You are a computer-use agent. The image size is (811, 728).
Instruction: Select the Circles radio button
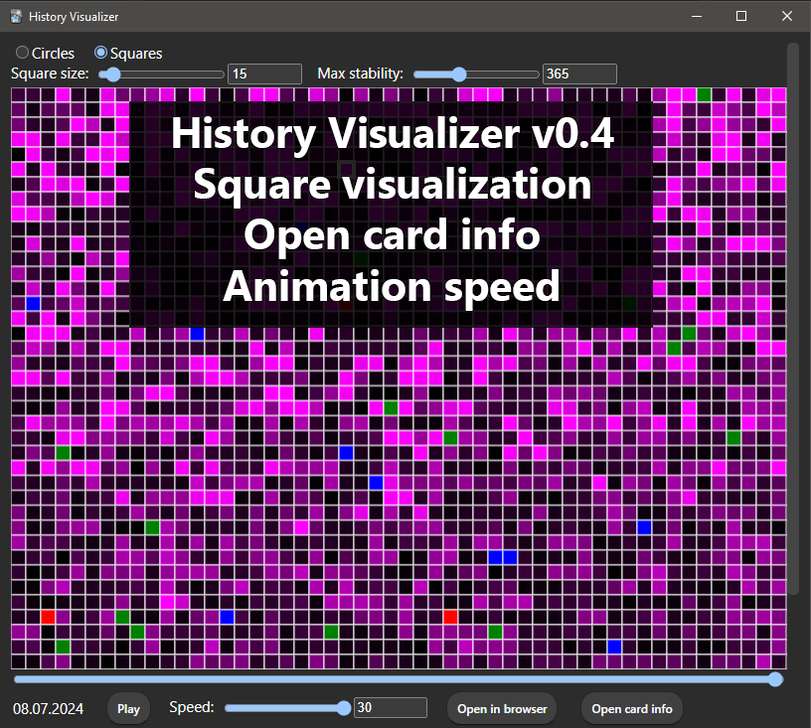(22, 54)
